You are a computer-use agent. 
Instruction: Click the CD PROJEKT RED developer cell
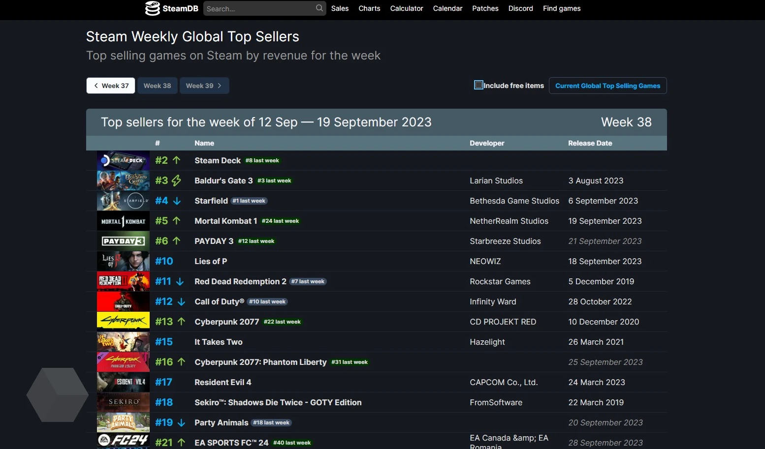(503, 322)
